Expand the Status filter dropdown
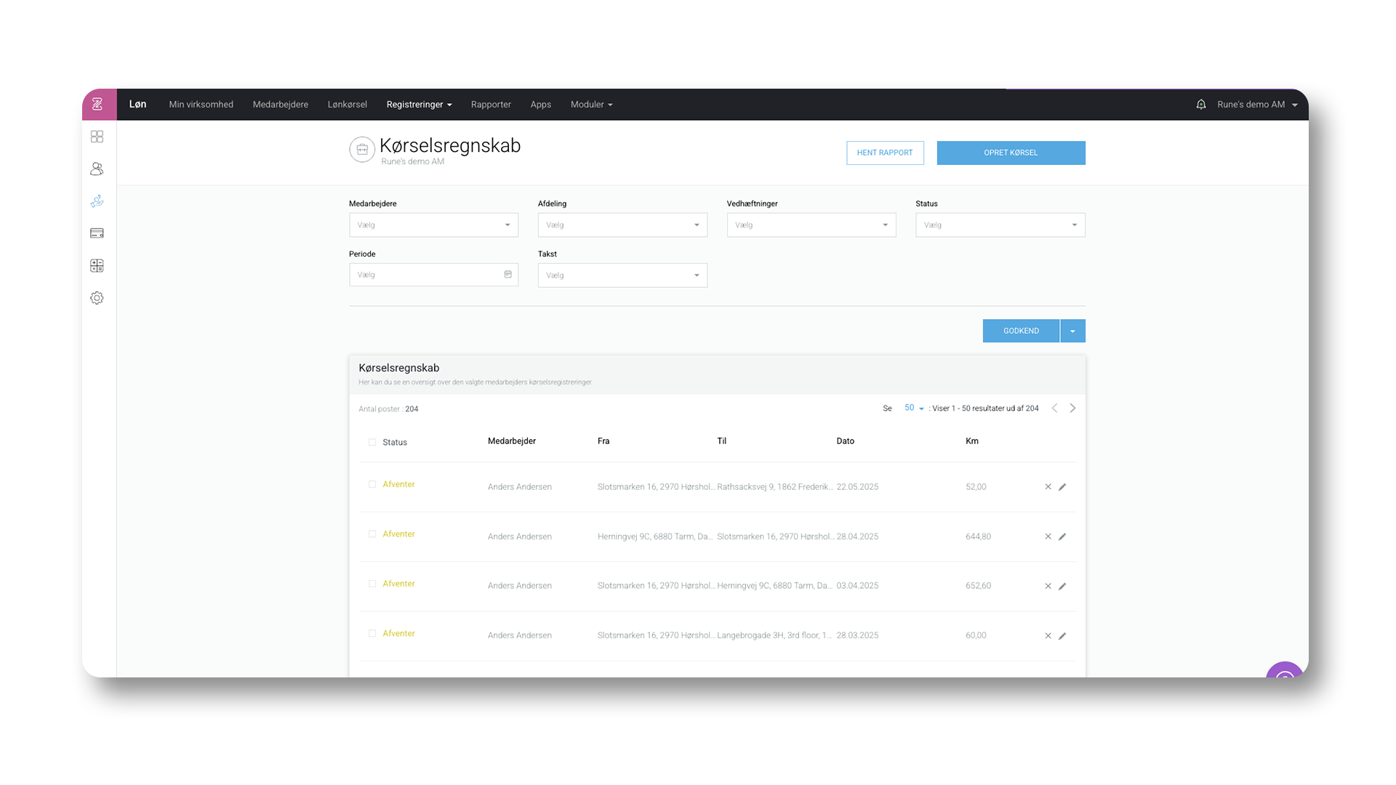1396x785 pixels. click(x=1000, y=225)
